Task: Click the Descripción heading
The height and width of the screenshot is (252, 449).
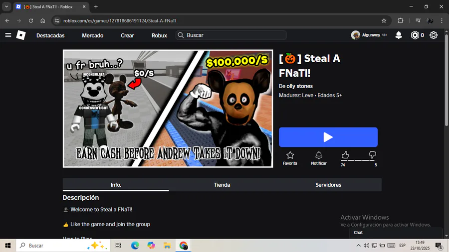Action: point(81,197)
